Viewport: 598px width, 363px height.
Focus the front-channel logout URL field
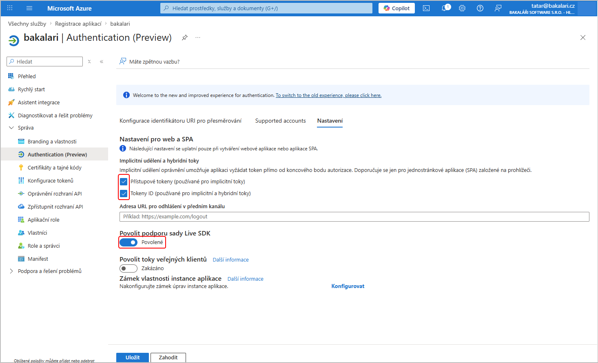[354, 217]
